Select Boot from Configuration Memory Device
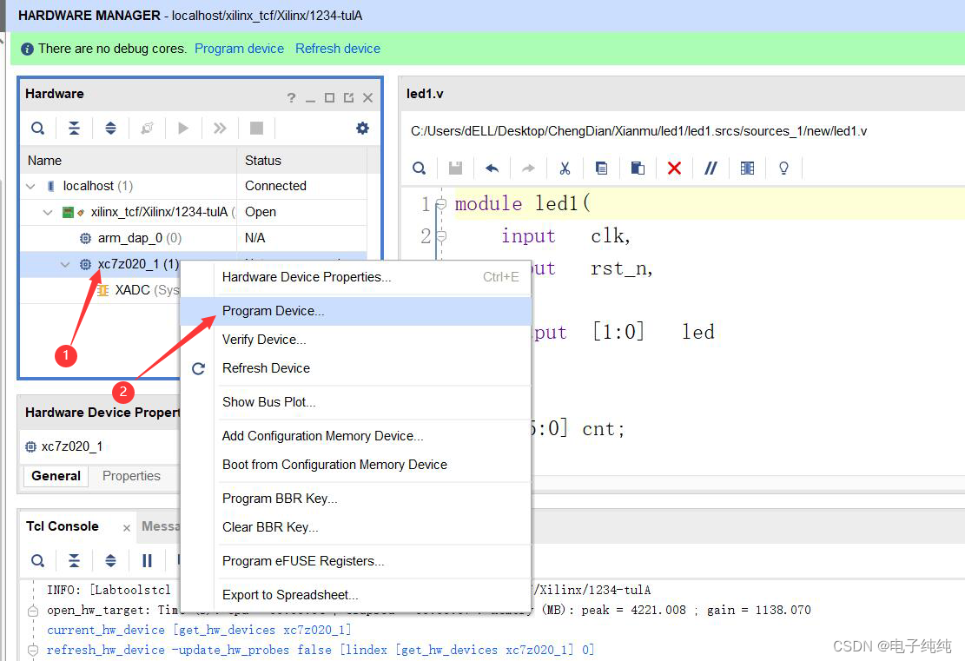Viewport: 965px width, 661px height. [356, 465]
